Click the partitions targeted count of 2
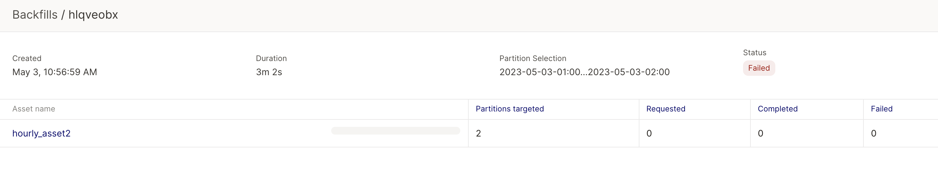 (478, 134)
